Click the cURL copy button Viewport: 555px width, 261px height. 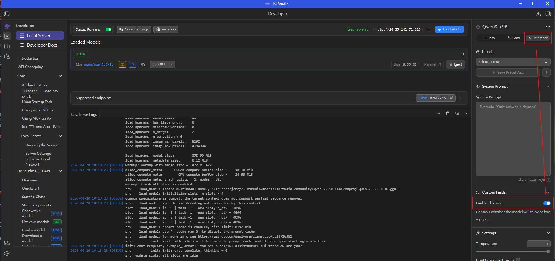[x=159, y=64]
